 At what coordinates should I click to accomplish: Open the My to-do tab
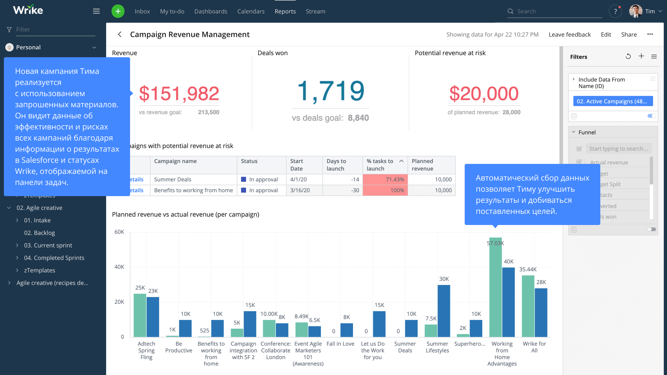tap(172, 11)
